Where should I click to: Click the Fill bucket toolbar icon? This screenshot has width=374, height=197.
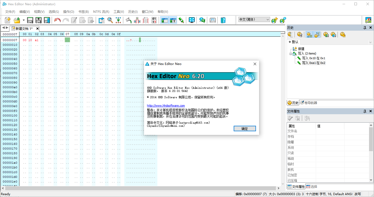pyautogui.click(x=129, y=20)
